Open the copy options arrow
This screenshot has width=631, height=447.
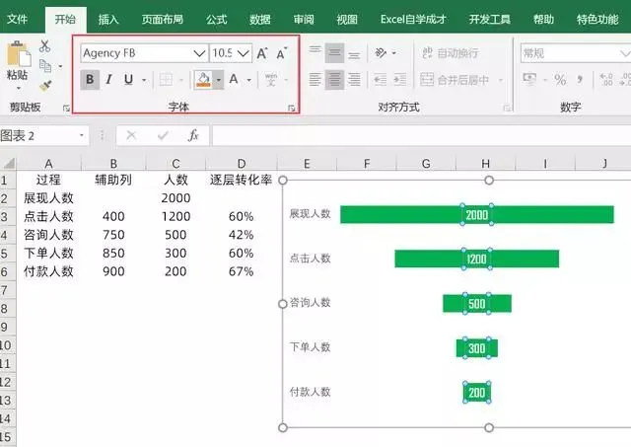pyautogui.click(x=60, y=66)
